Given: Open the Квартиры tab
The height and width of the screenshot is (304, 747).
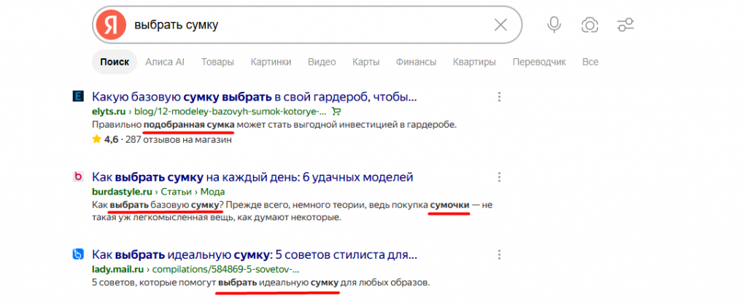Looking at the screenshot, I should click(x=474, y=62).
